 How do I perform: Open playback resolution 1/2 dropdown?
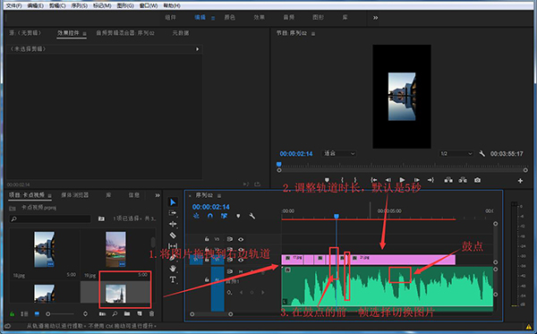click(x=456, y=153)
